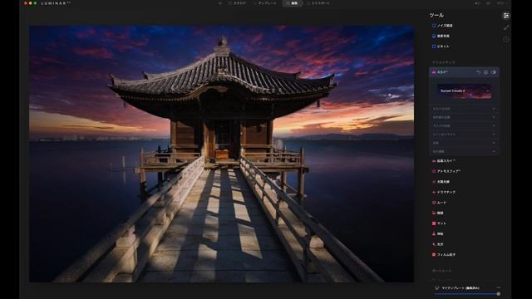Open the 光沢 glow tool
This screenshot has height=299, width=532.
tap(438, 244)
